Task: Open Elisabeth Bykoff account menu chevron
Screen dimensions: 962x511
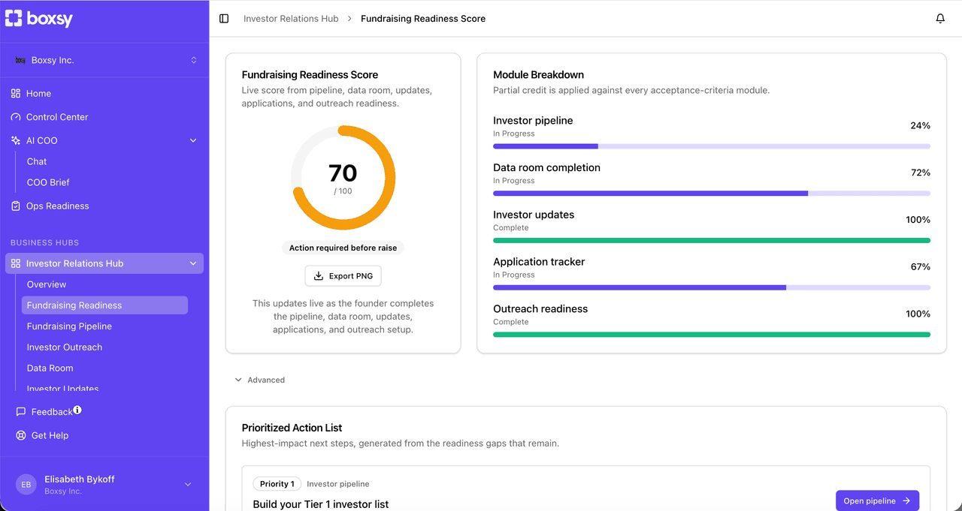Action: (188, 485)
